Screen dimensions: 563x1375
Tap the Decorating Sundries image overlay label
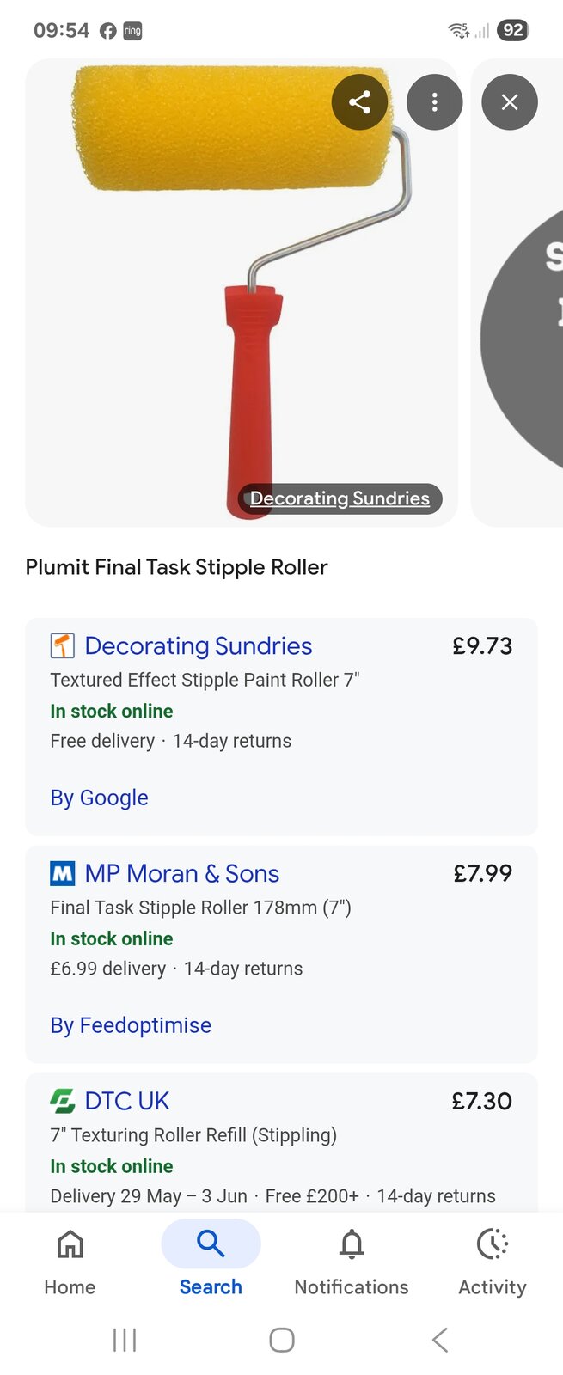click(340, 498)
